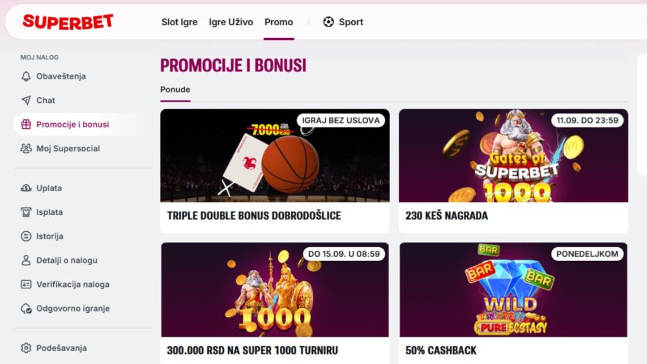The height and width of the screenshot is (364, 647).
Task: Open Moj Supersocial people icon
Action: point(26,149)
